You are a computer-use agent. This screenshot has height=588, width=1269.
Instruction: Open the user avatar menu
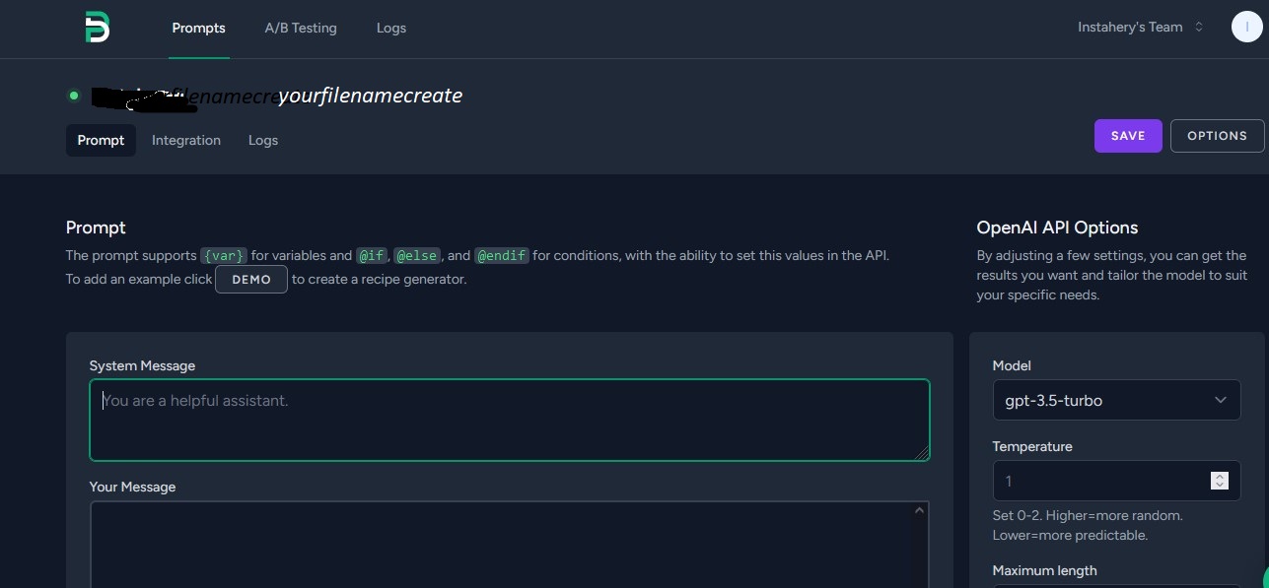(x=1246, y=28)
